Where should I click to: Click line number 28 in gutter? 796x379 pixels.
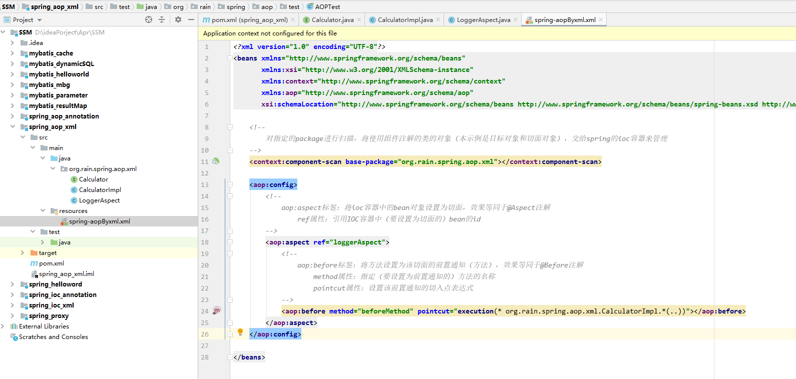coord(205,357)
